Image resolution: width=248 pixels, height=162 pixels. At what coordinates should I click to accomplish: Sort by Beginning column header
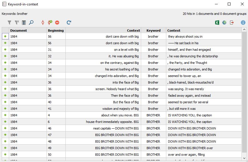56,31
